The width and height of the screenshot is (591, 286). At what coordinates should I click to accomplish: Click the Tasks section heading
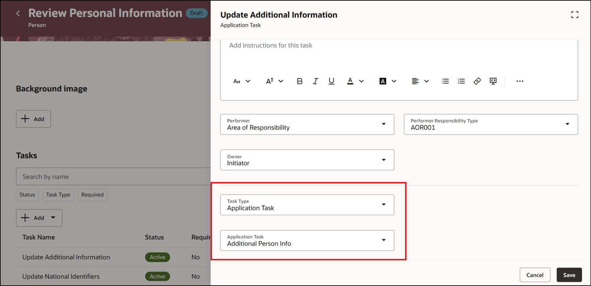click(27, 156)
